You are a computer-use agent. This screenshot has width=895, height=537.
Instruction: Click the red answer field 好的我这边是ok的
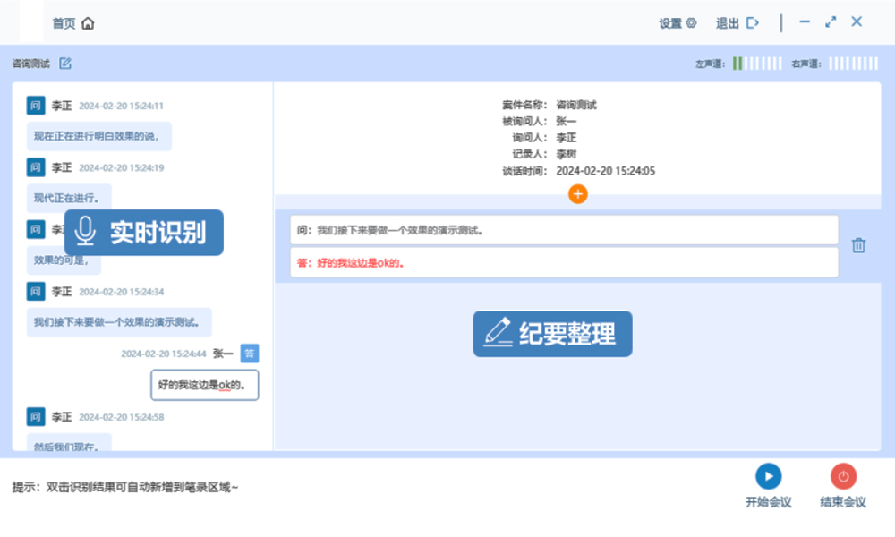[564, 263]
